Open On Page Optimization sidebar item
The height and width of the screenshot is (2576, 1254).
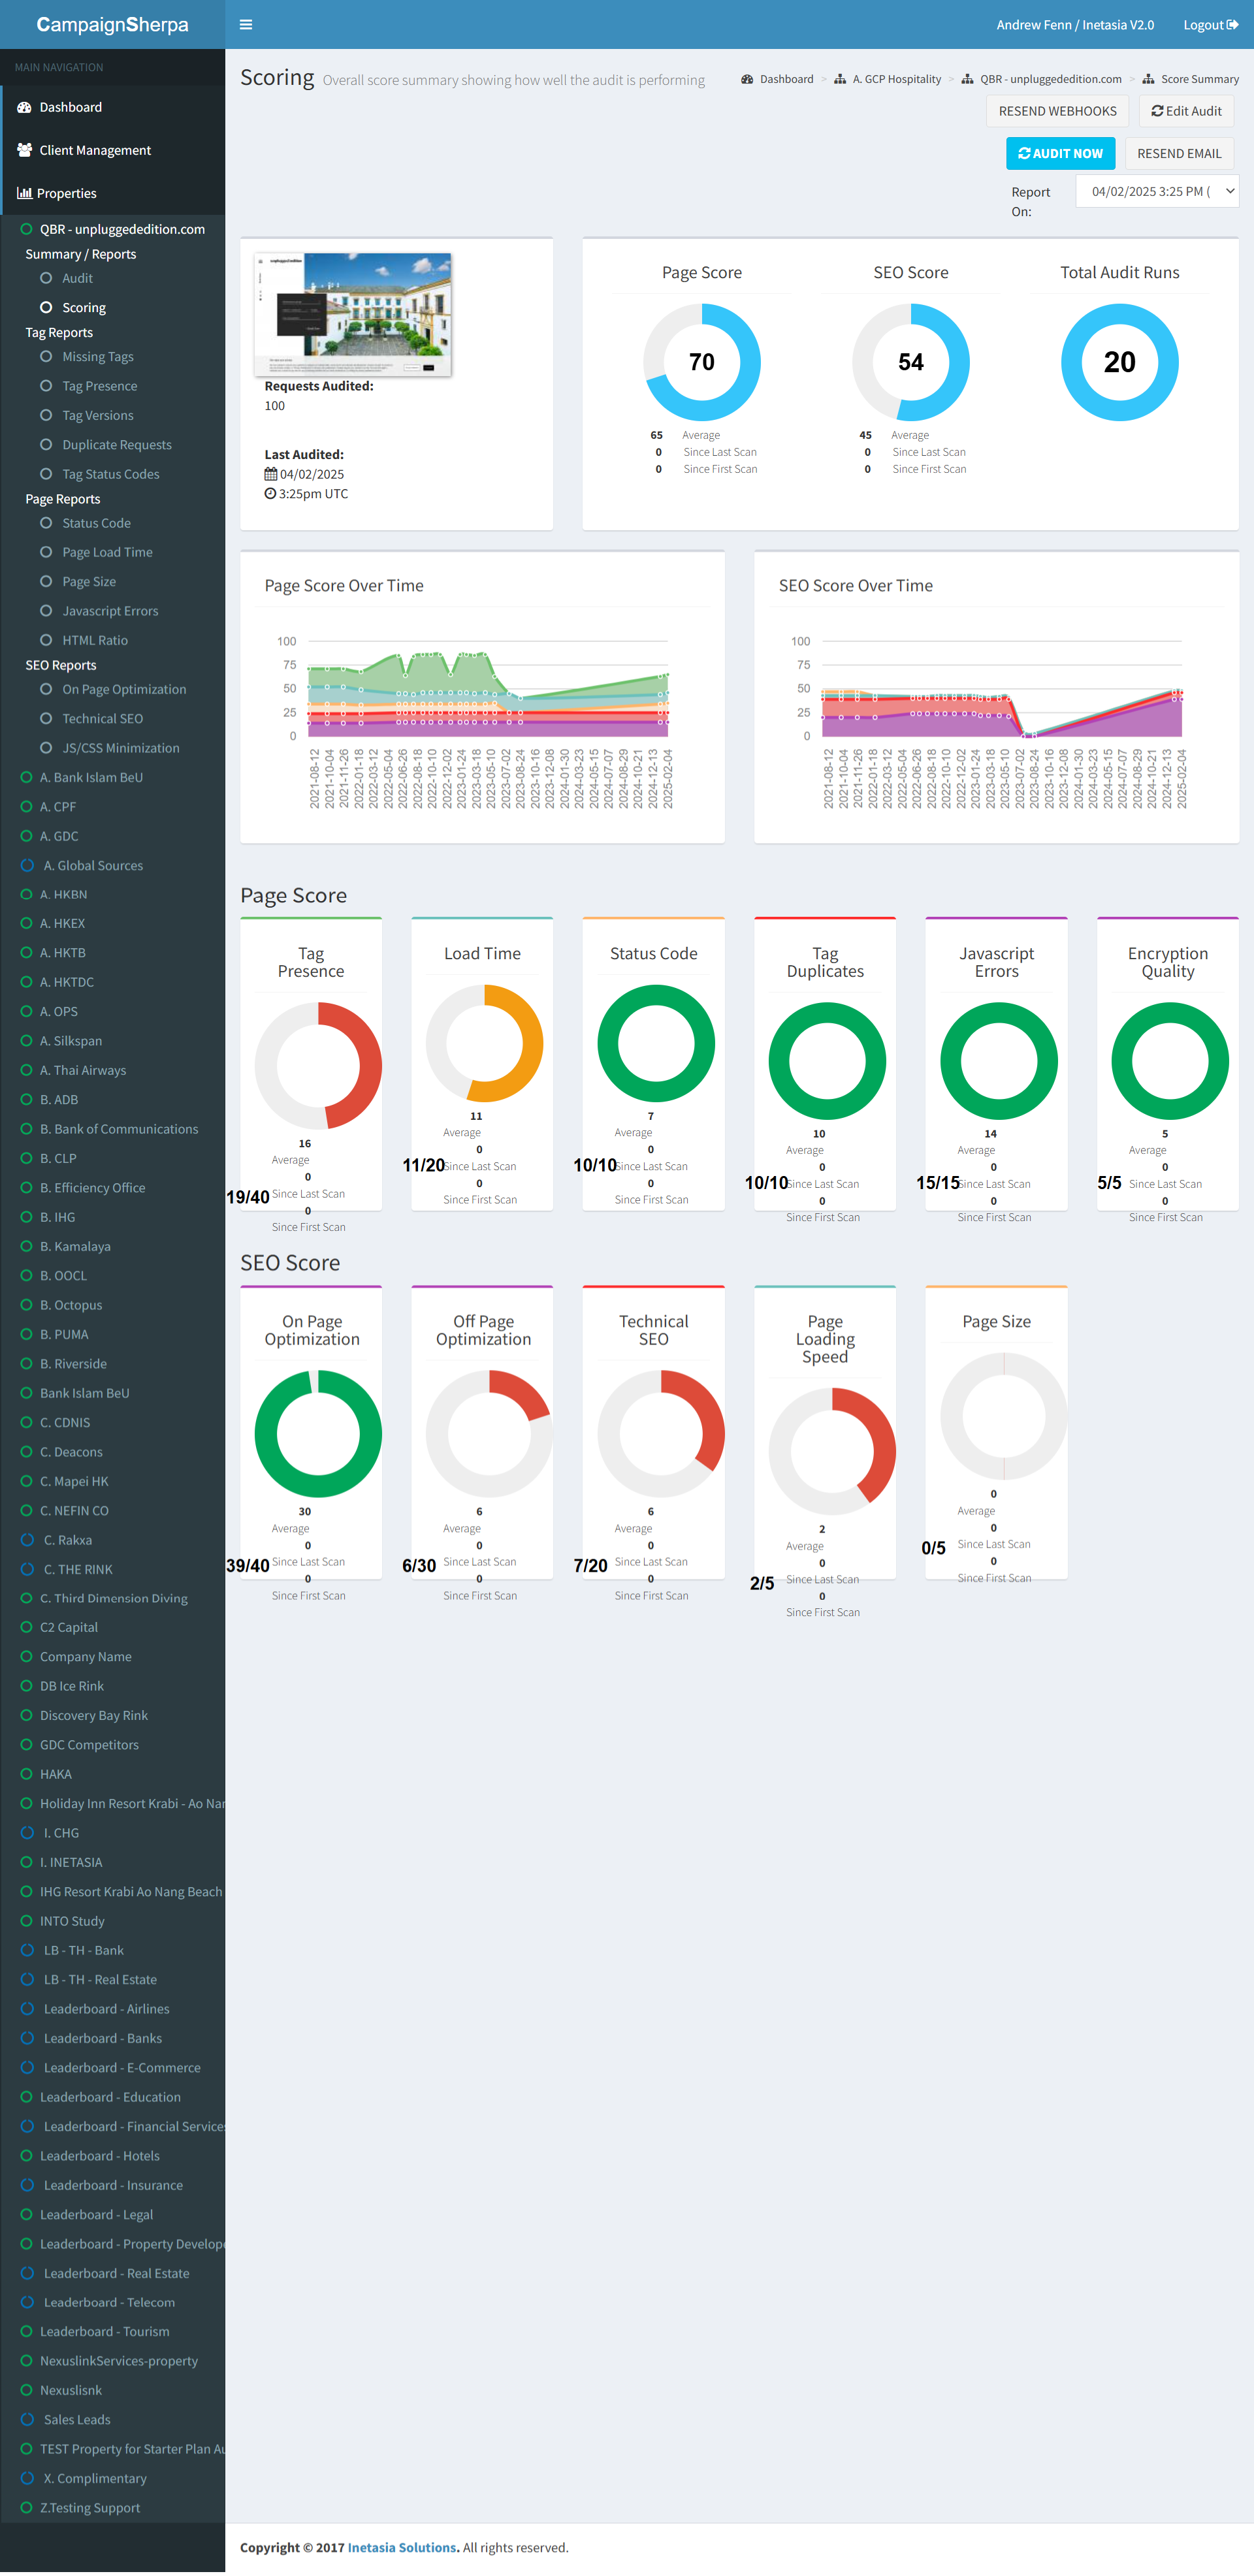coord(124,689)
